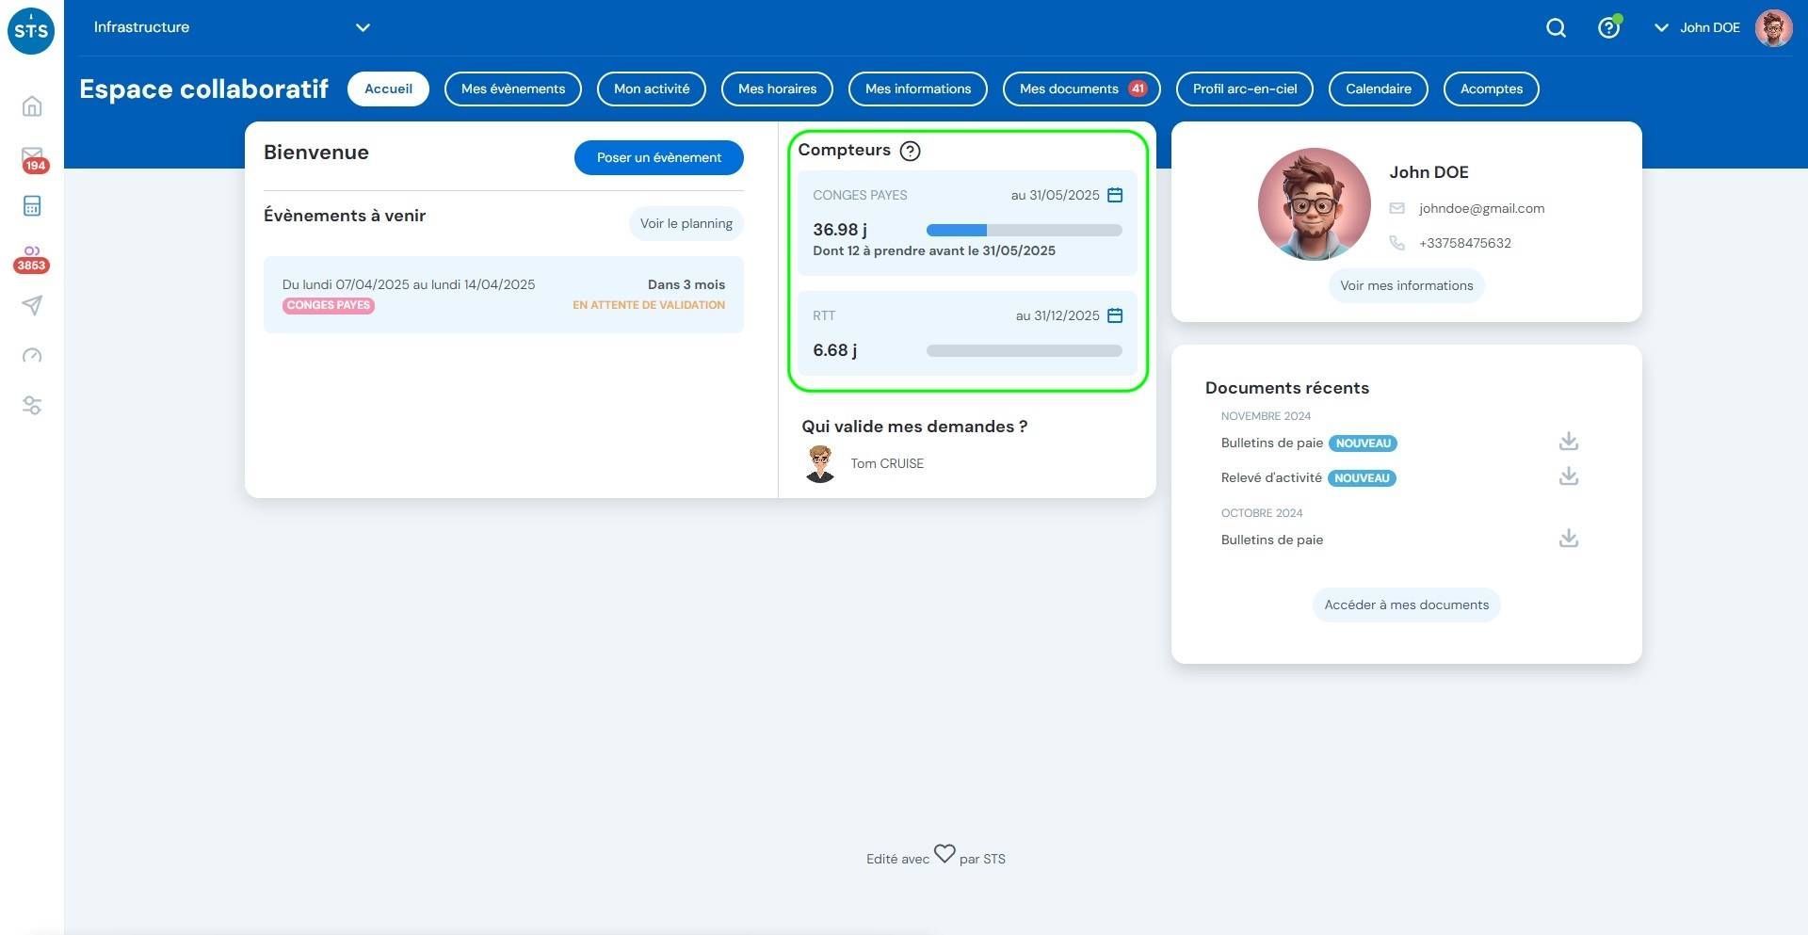Screen dimensions: 1808x935
Task: Click the search magnifier icon in the header
Action: (x=1556, y=28)
